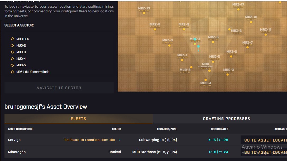
Task: Click the MRZ-13 hexagon marker on the map
Action: coord(144,13)
